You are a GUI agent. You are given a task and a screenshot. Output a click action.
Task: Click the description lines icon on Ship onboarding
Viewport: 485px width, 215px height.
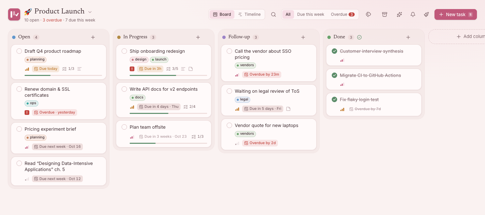[183, 69]
